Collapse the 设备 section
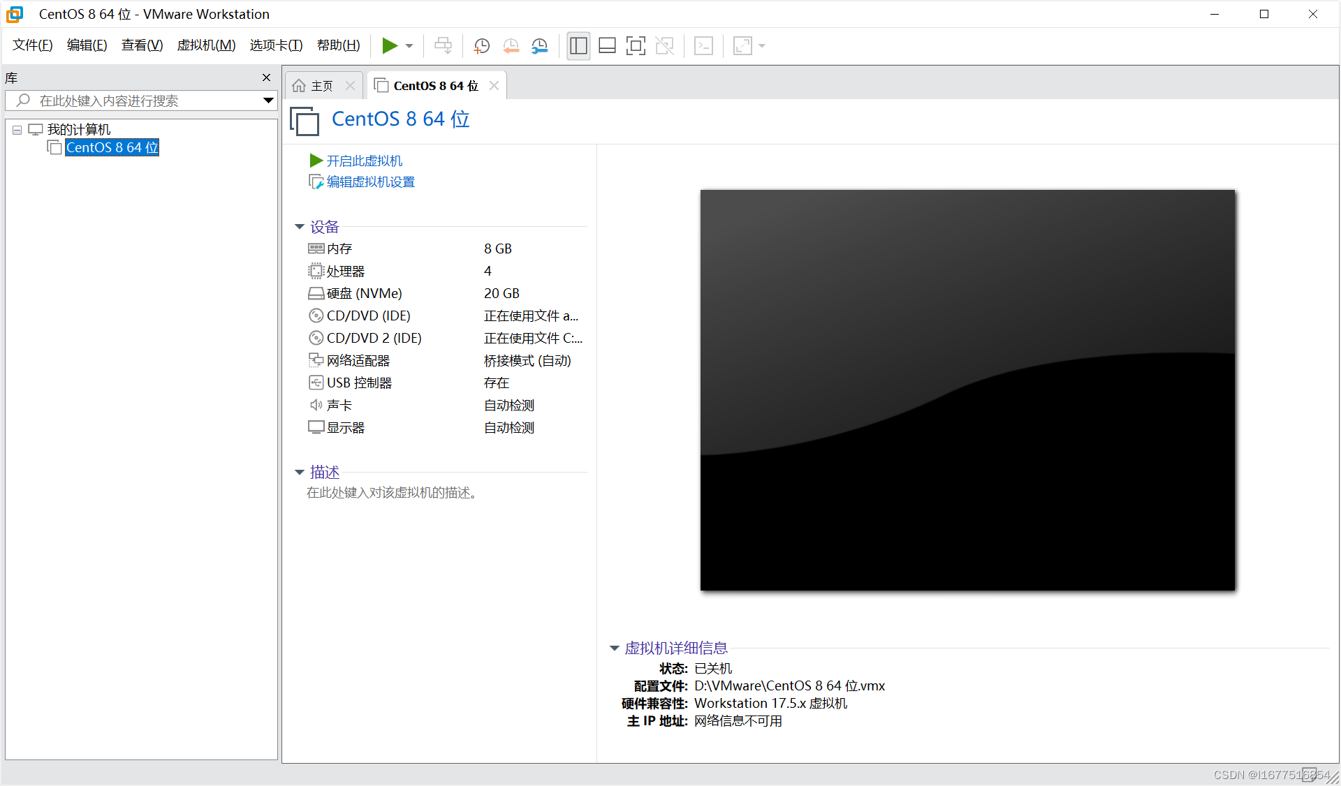The height and width of the screenshot is (786, 1341). coord(300,227)
